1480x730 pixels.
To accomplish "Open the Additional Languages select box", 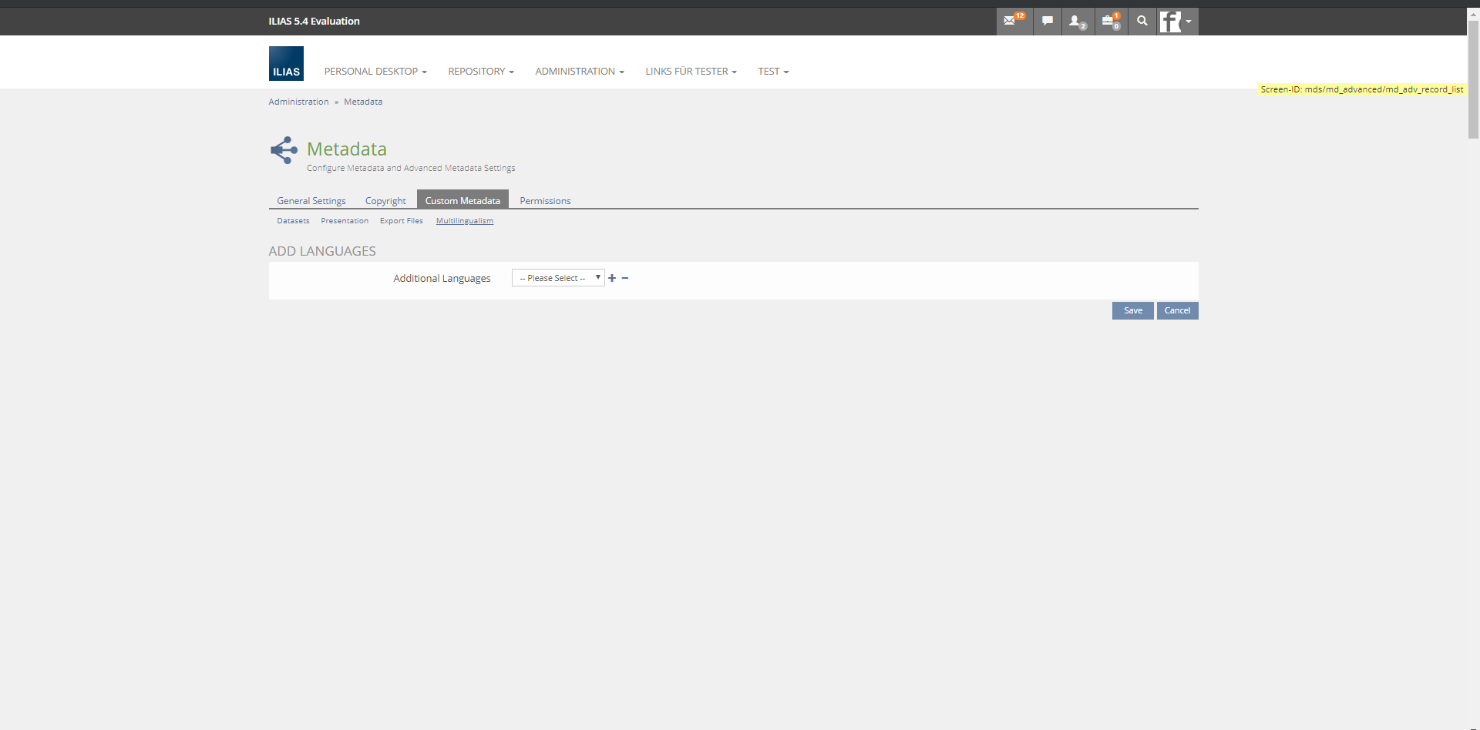I will click(557, 278).
